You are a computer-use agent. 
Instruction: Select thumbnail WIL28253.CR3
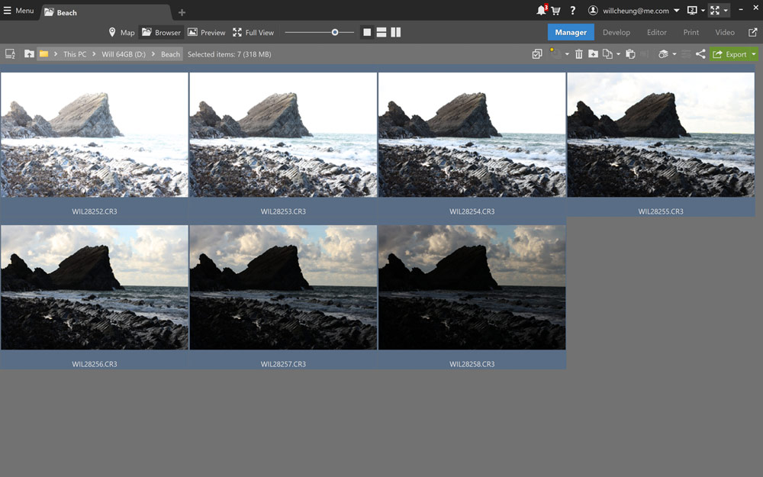click(283, 135)
